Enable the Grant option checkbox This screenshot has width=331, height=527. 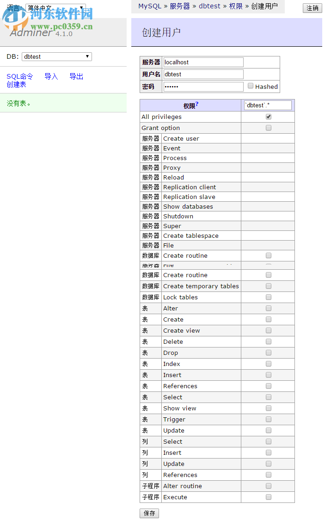[x=268, y=128]
